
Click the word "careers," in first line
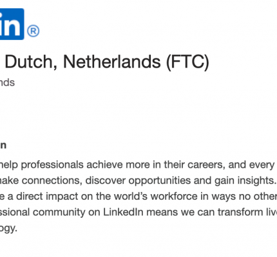(206, 164)
